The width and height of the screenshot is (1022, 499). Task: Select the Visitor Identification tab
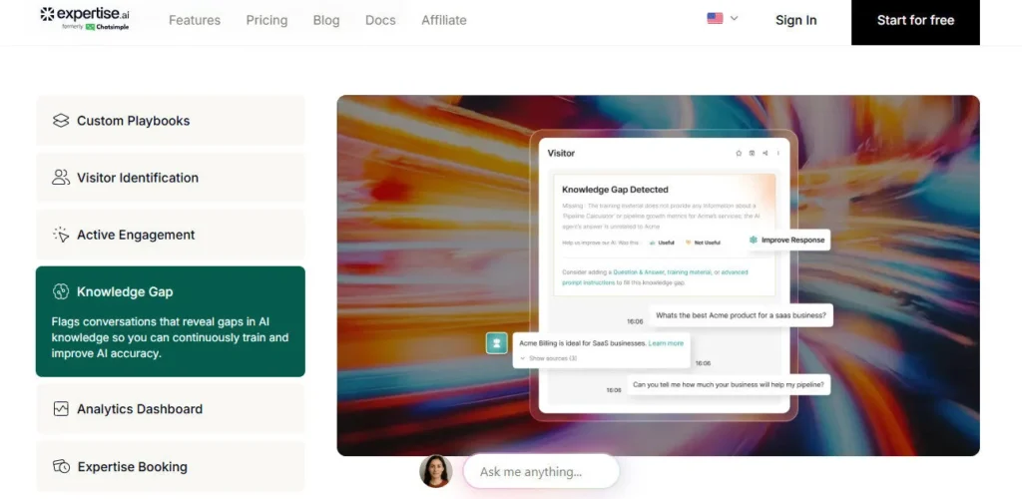(170, 178)
